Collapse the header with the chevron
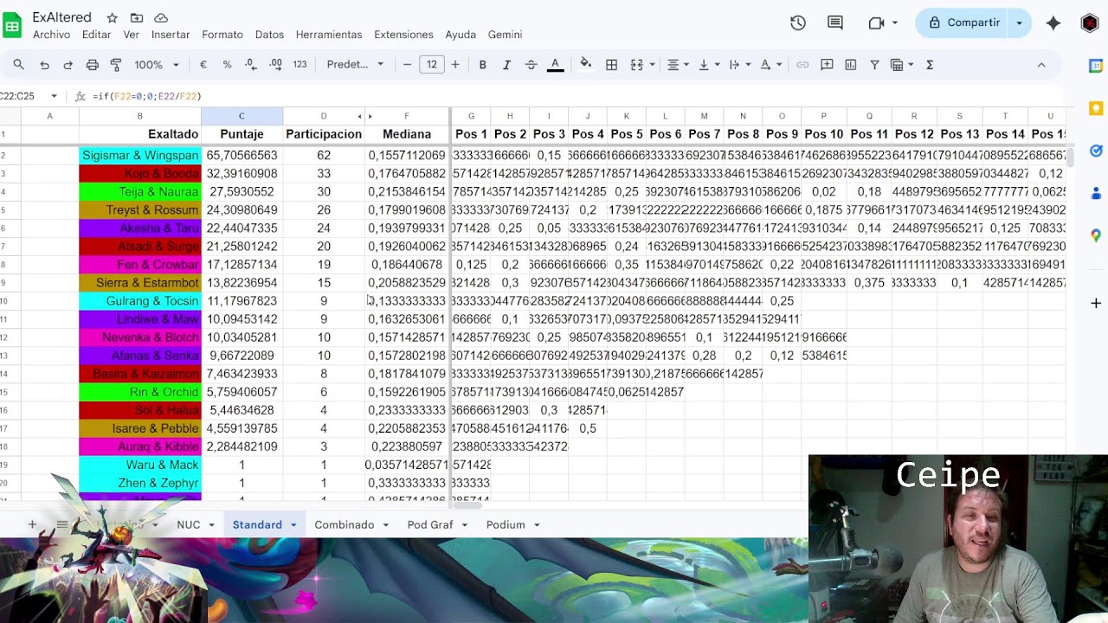This screenshot has height=623, width=1108. [1041, 65]
